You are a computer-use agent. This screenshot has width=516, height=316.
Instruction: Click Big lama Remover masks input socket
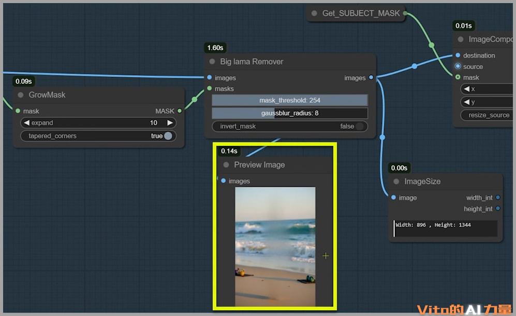pyautogui.click(x=210, y=88)
